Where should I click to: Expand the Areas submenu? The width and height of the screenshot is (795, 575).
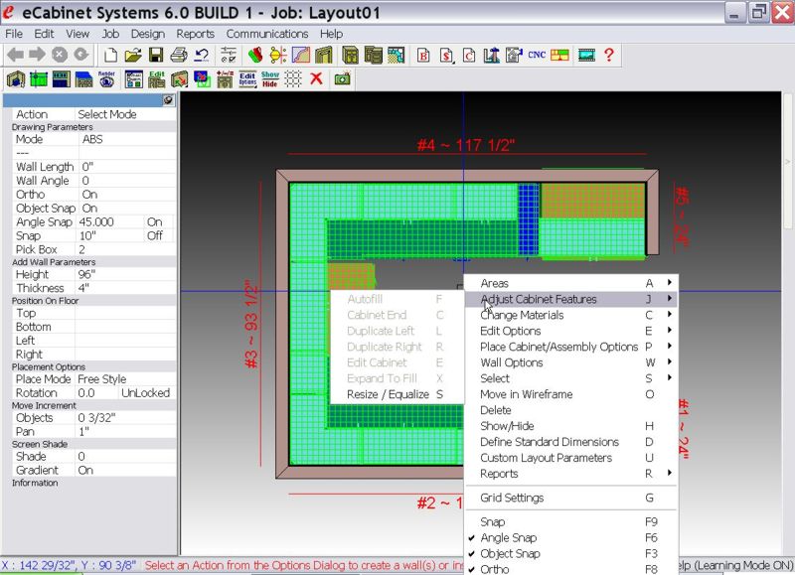click(x=571, y=283)
